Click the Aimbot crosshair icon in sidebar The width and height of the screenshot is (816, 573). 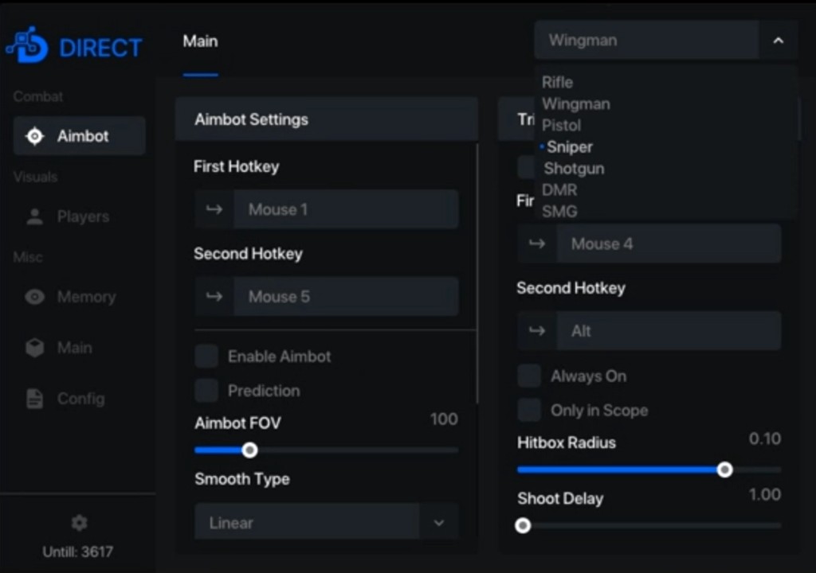[x=35, y=136]
